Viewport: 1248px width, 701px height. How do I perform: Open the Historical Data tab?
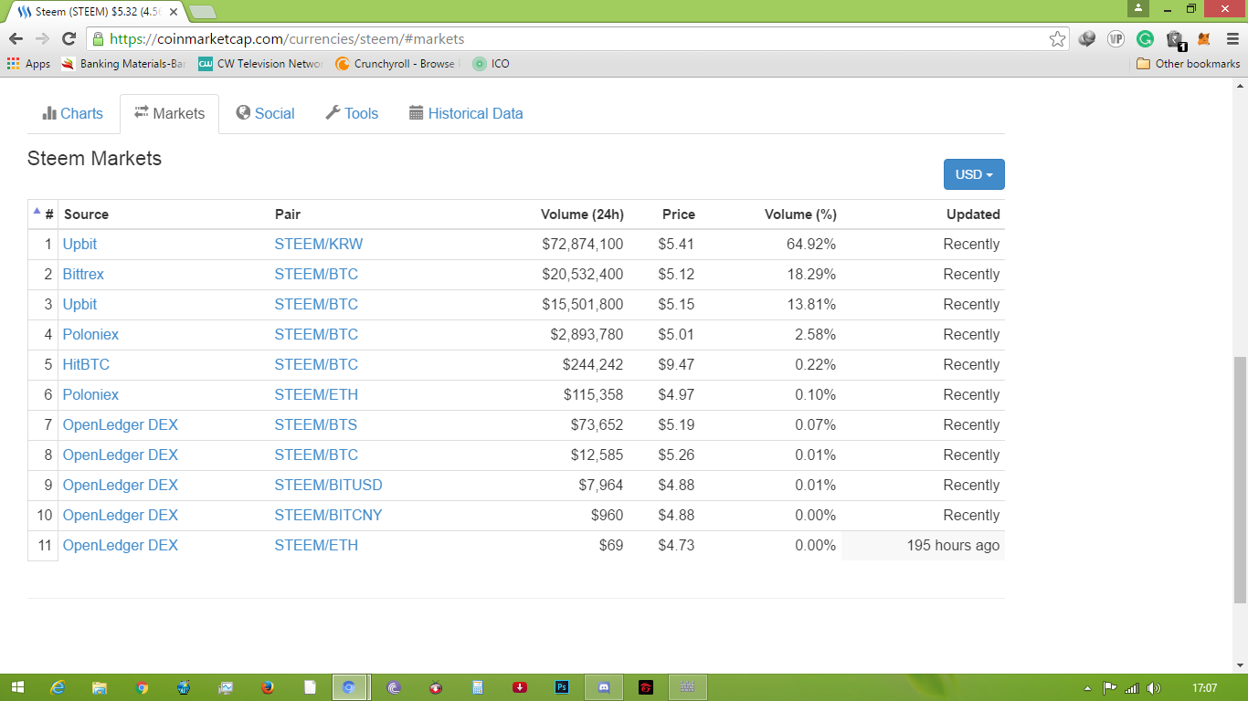[466, 113]
